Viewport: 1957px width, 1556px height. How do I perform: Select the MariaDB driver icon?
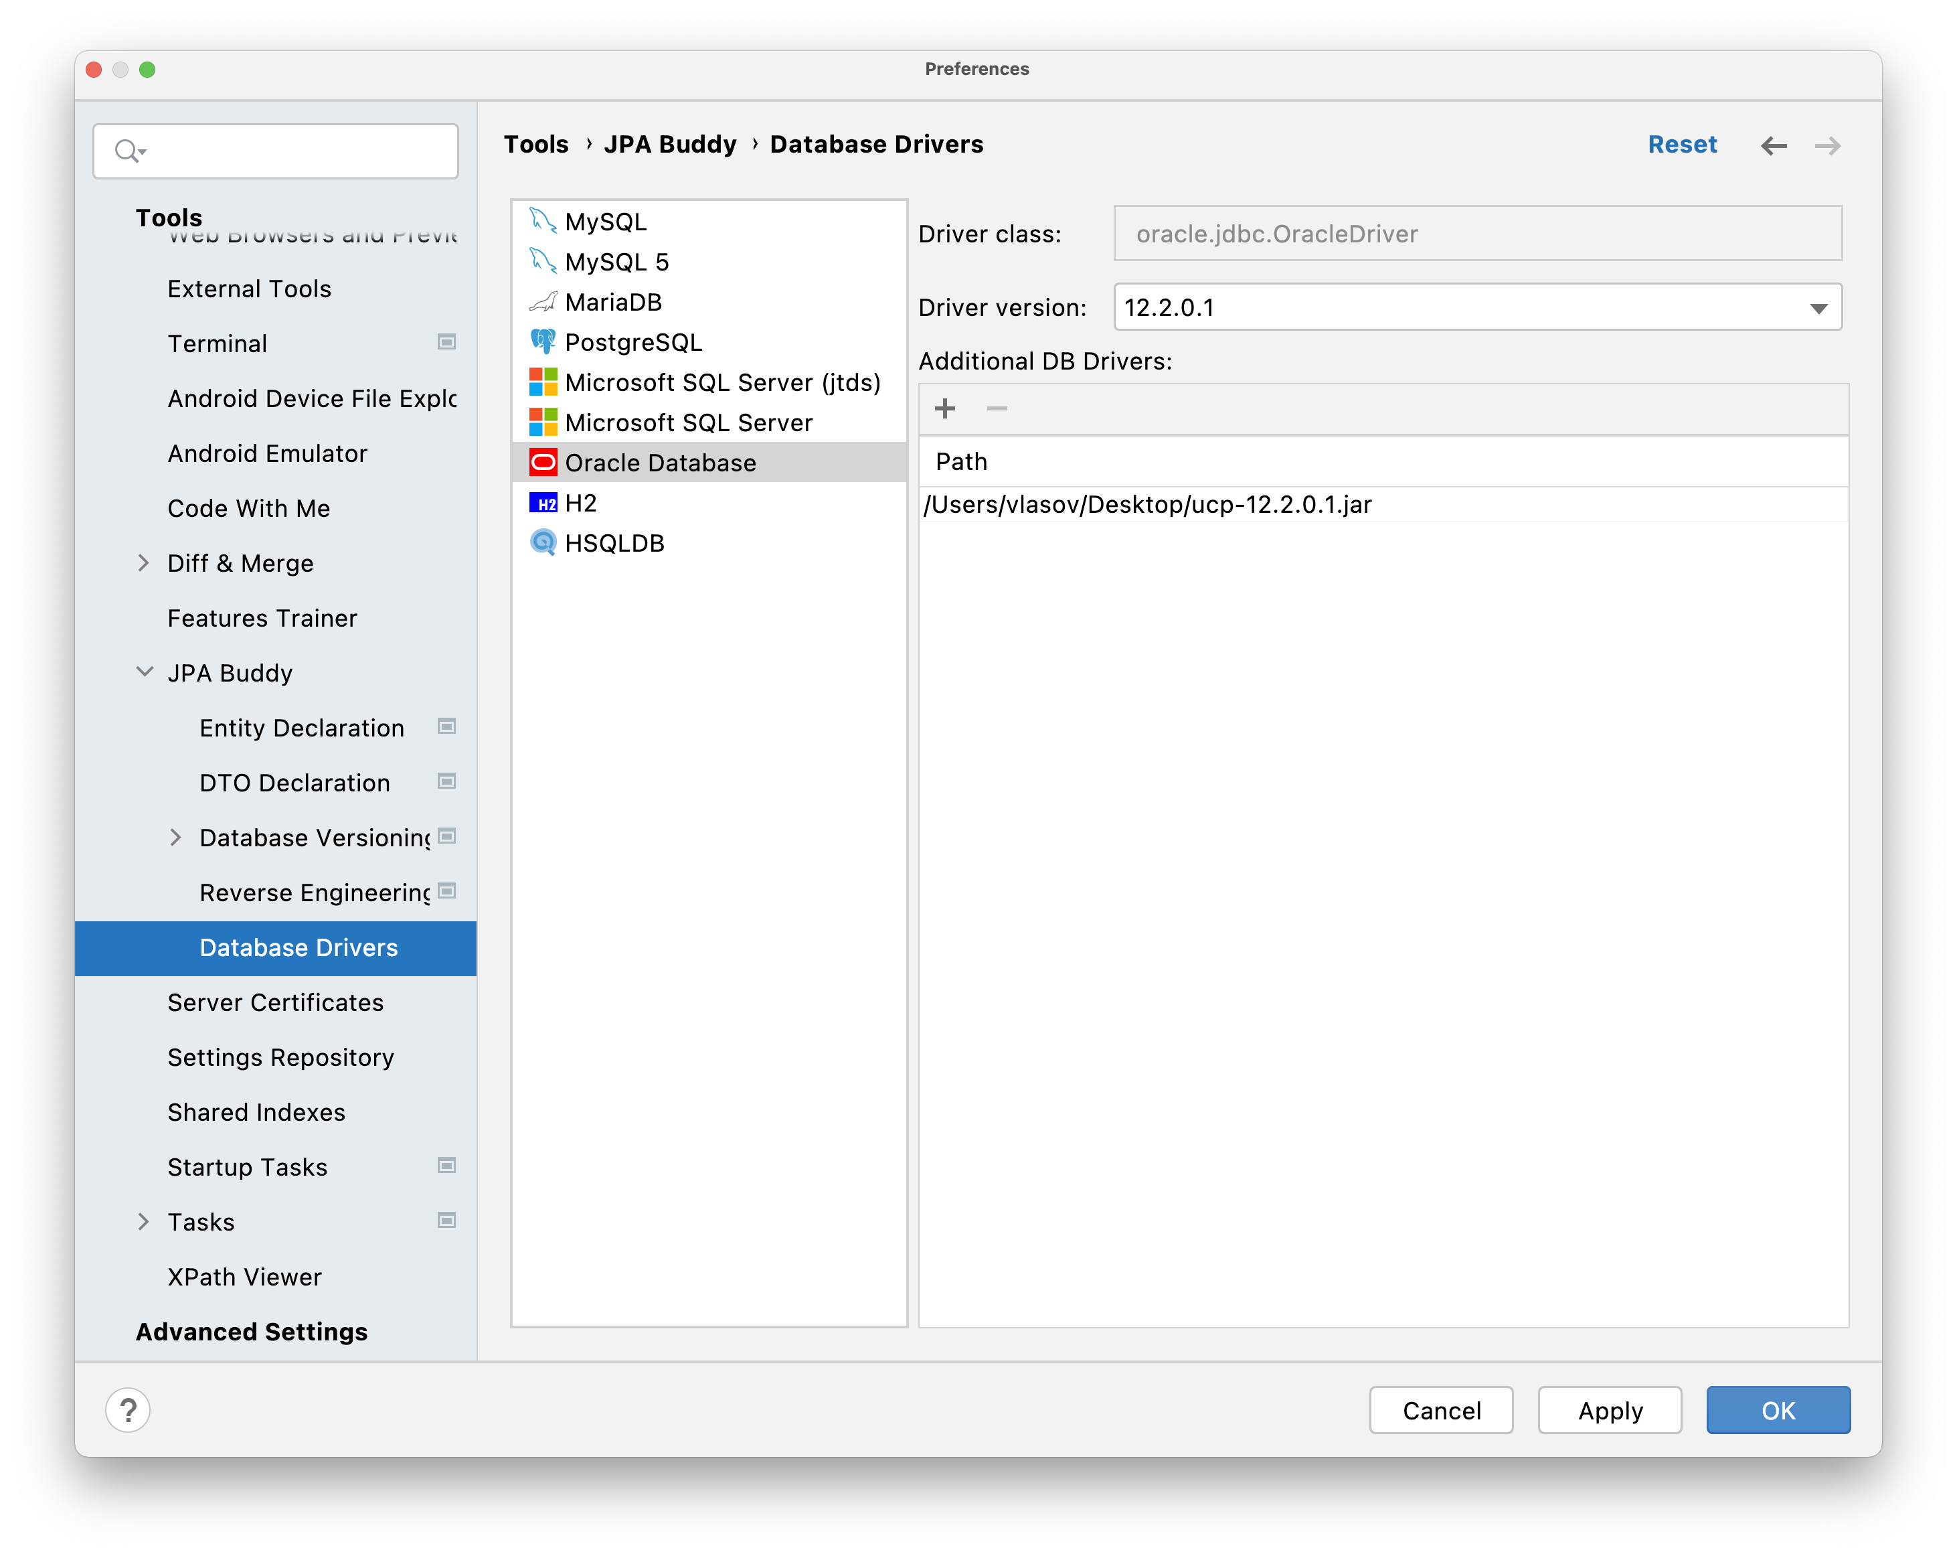click(x=543, y=301)
